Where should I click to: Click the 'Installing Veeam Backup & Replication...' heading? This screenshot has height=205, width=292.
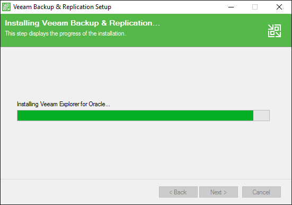pyautogui.click(x=82, y=23)
